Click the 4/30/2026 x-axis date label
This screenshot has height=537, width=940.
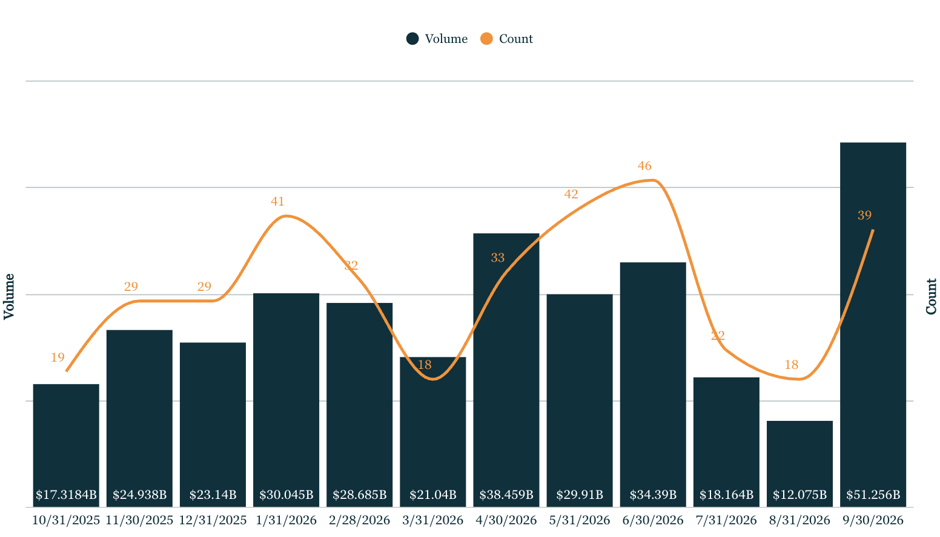[506, 520]
